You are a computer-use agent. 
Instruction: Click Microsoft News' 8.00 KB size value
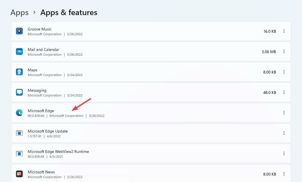click(270, 174)
